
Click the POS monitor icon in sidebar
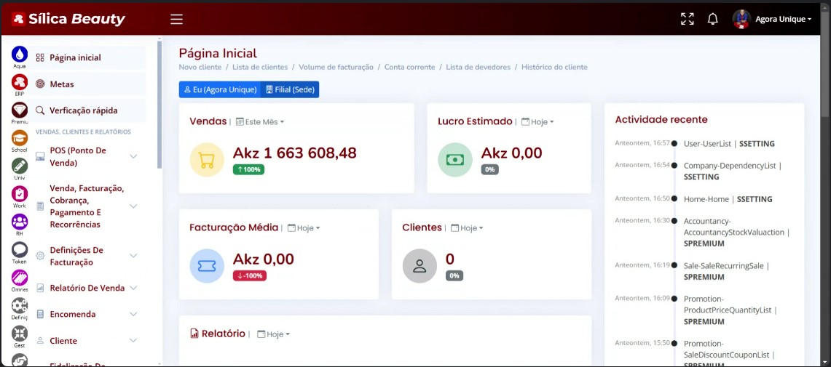pos(40,156)
